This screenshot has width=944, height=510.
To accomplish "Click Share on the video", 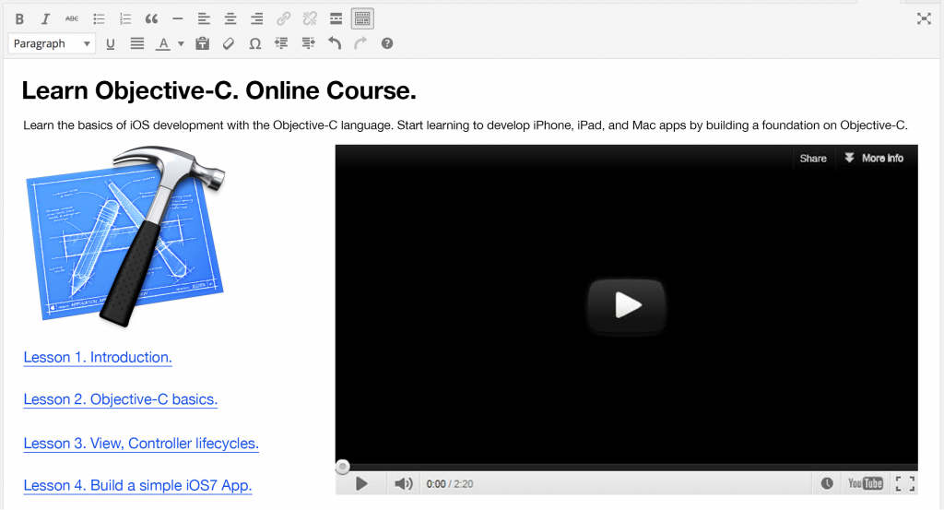I will (x=813, y=159).
